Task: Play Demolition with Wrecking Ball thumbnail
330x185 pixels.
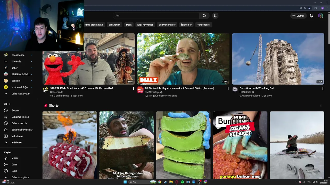Action: click(x=278, y=59)
